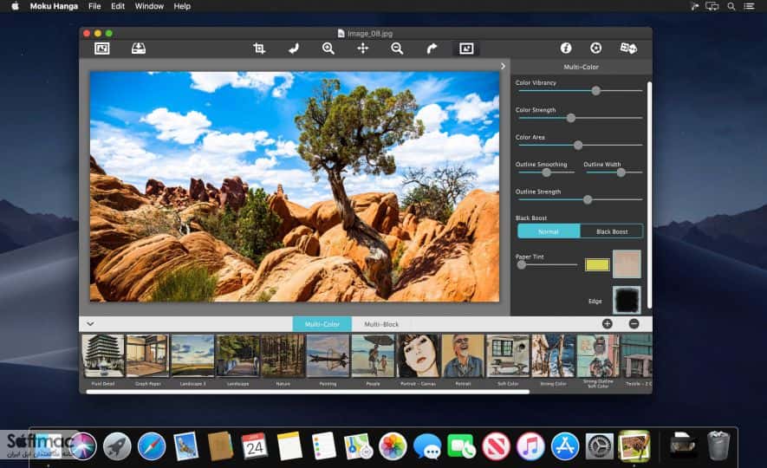Viewport: 767px width, 468px height.
Task: Apply the Strong Outline Soft Color preset
Action: point(598,355)
